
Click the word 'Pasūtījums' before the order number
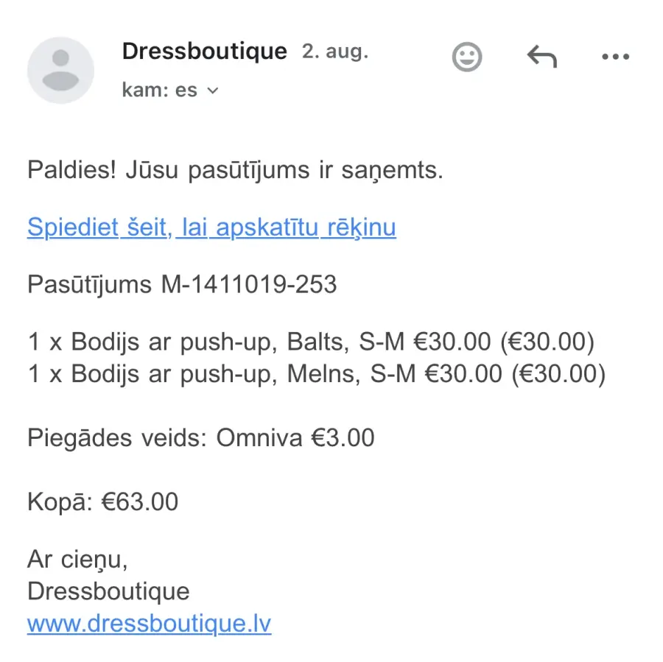click(x=89, y=284)
